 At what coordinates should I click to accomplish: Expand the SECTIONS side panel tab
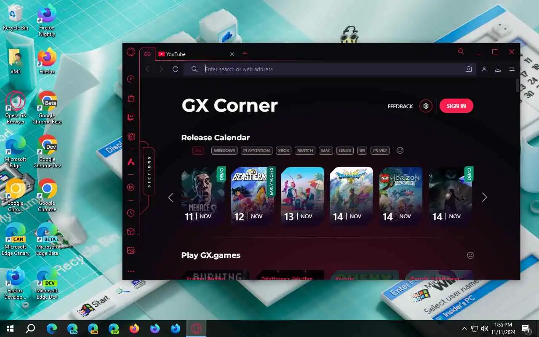pyautogui.click(x=149, y=171)
